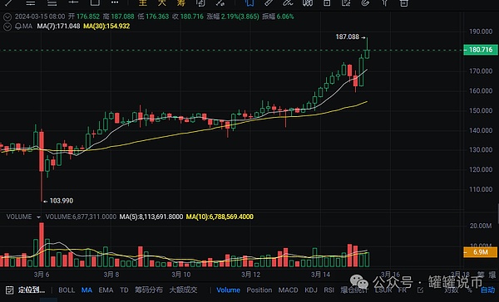The image size is (499, 302).
Task: Click the MA indicator label in legend
Action: 27,27
